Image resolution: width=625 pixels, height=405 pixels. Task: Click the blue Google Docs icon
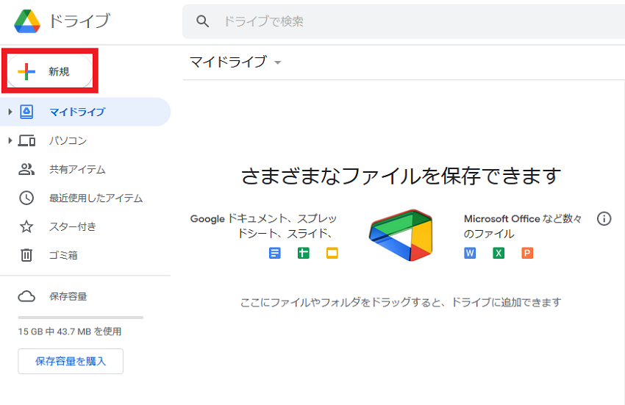275,253
